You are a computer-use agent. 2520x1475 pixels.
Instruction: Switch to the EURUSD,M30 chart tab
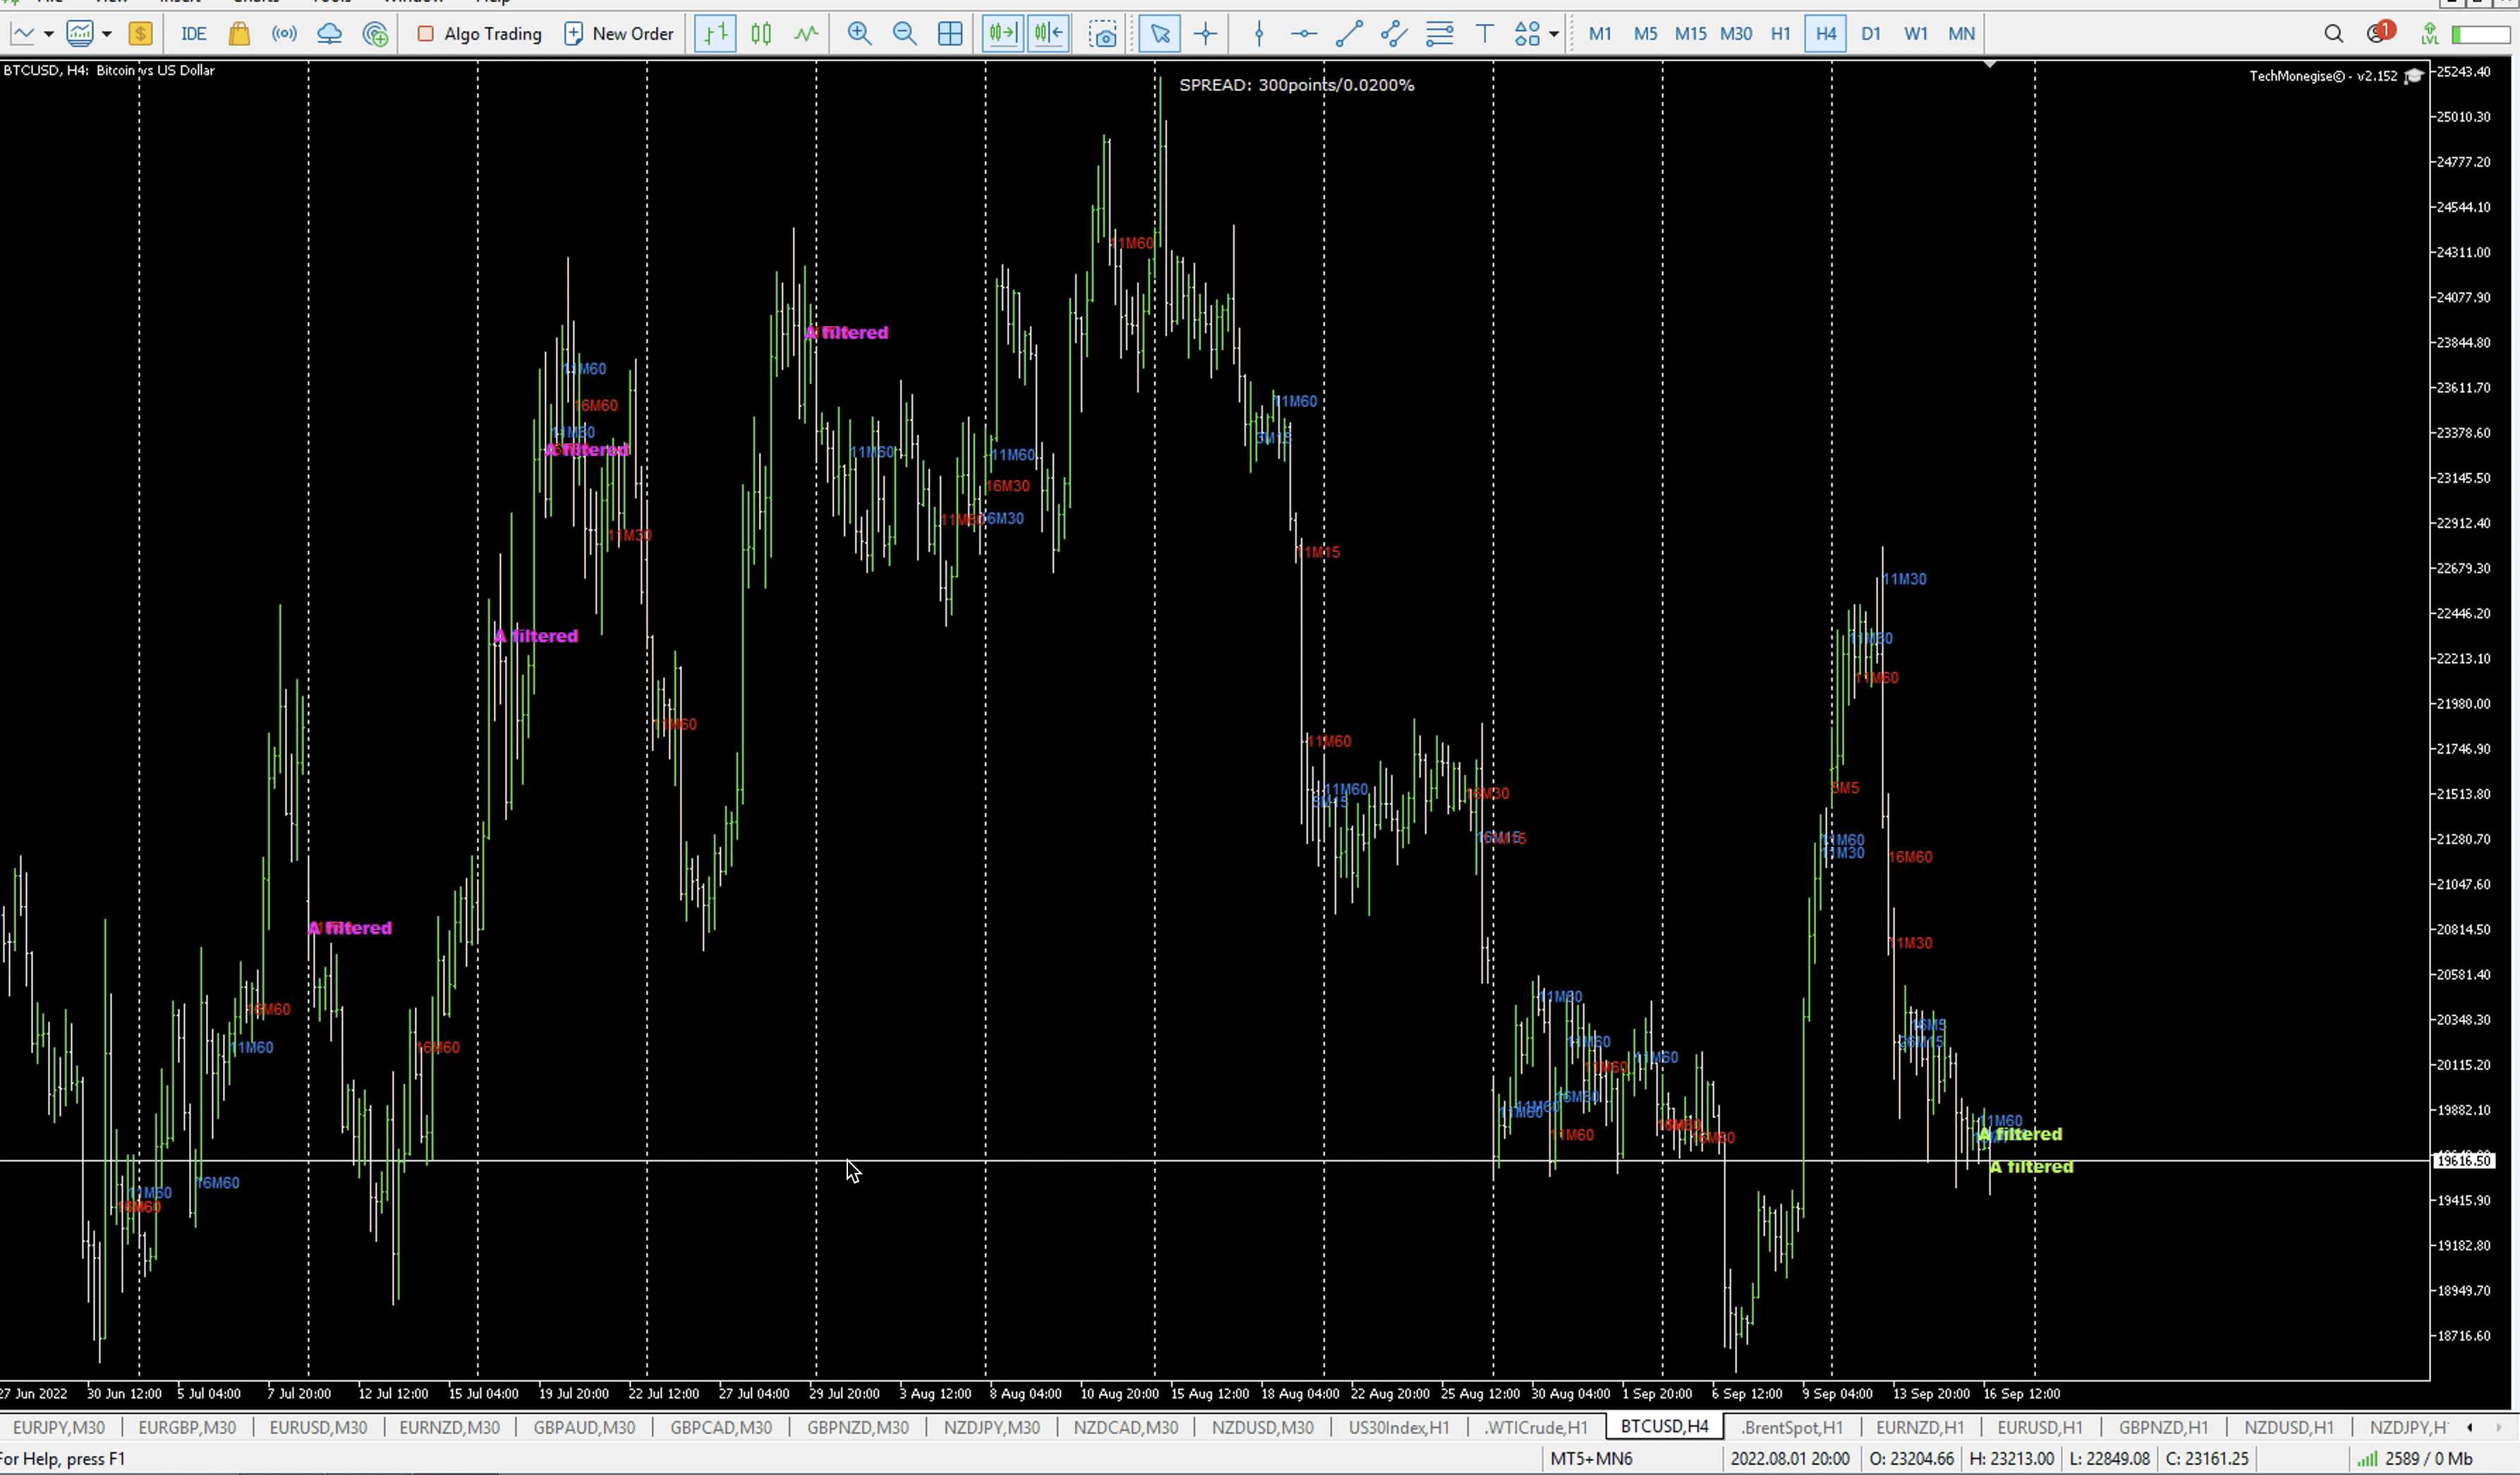click(318, 1428)
